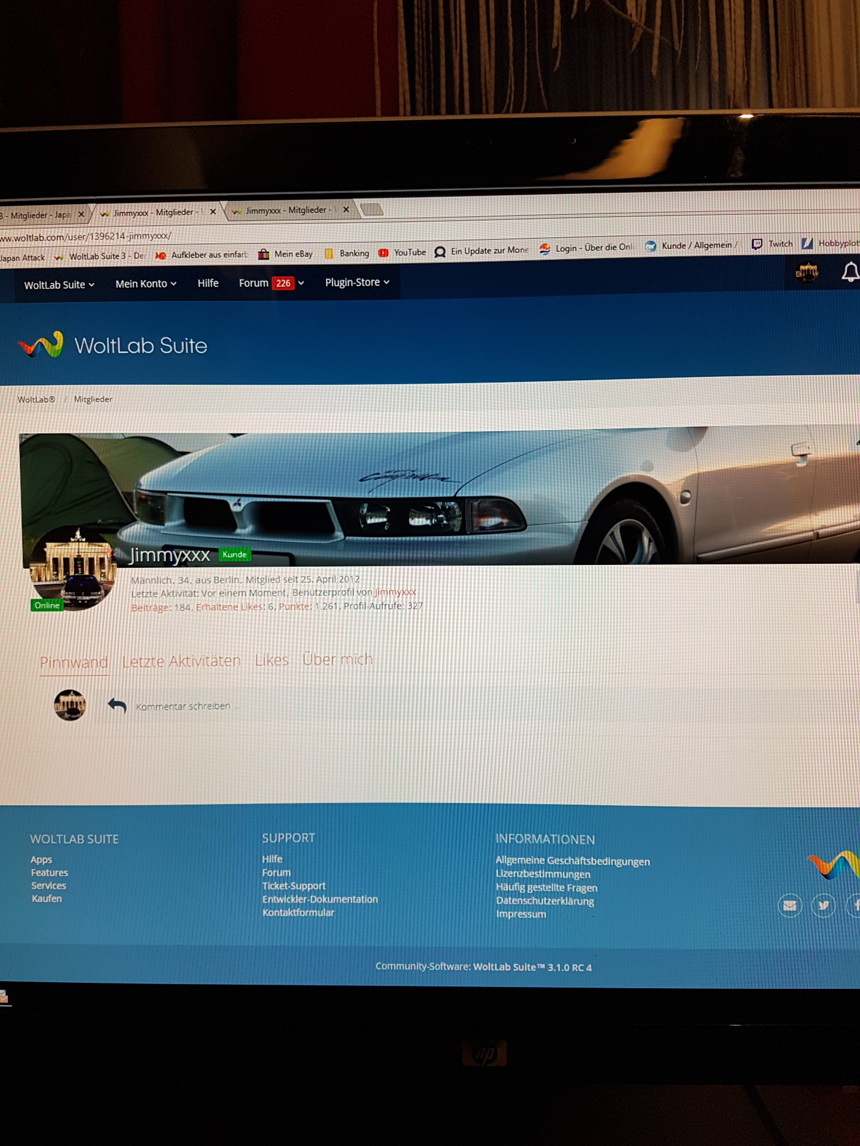Open the Mein eBay bookmark
Image resolution: width=860 pixels, height=1146 pixels.
tap(286, 254)
